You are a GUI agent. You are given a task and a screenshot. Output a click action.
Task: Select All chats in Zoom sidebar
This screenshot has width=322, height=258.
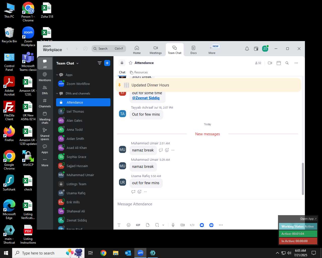45,63
